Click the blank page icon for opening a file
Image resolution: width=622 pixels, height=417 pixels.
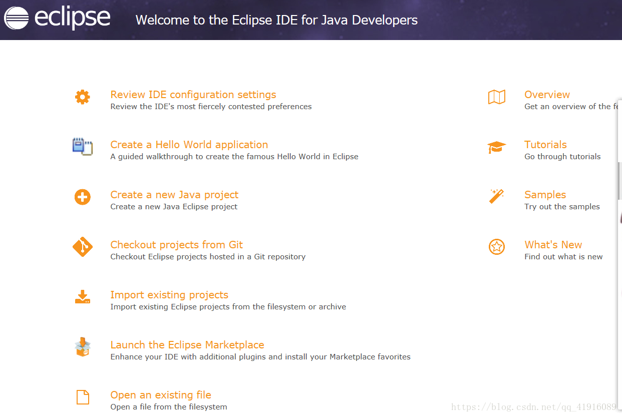pyautogui.click(x=83, y=397)
